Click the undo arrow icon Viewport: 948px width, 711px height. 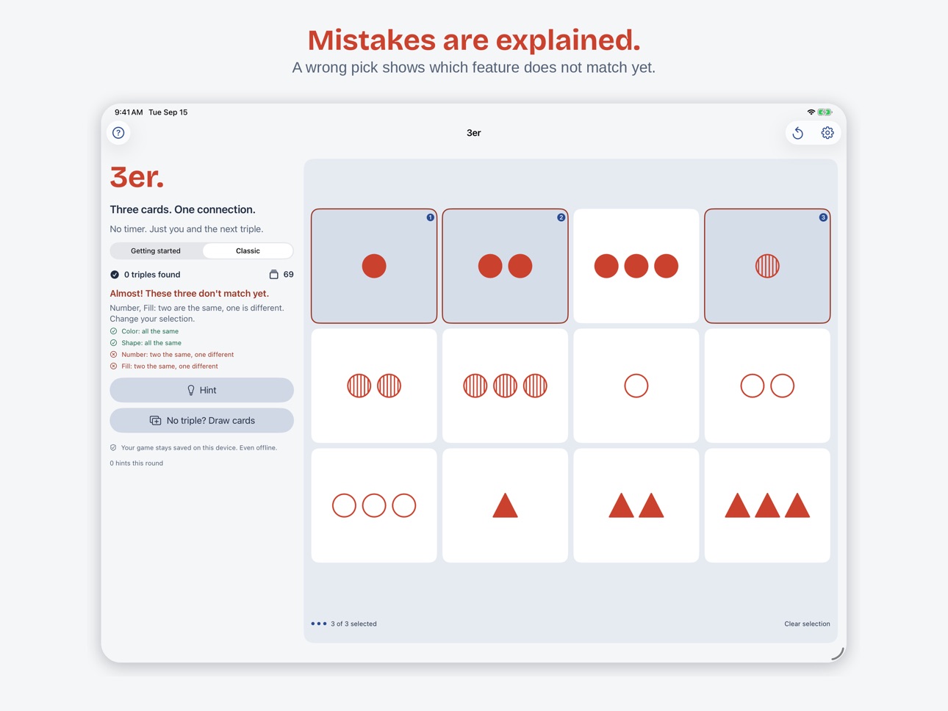pyautogui.click(x=798, y=133)
